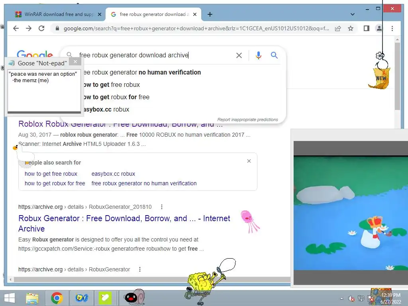Submit search with the magnifier button

pos(274,55)
